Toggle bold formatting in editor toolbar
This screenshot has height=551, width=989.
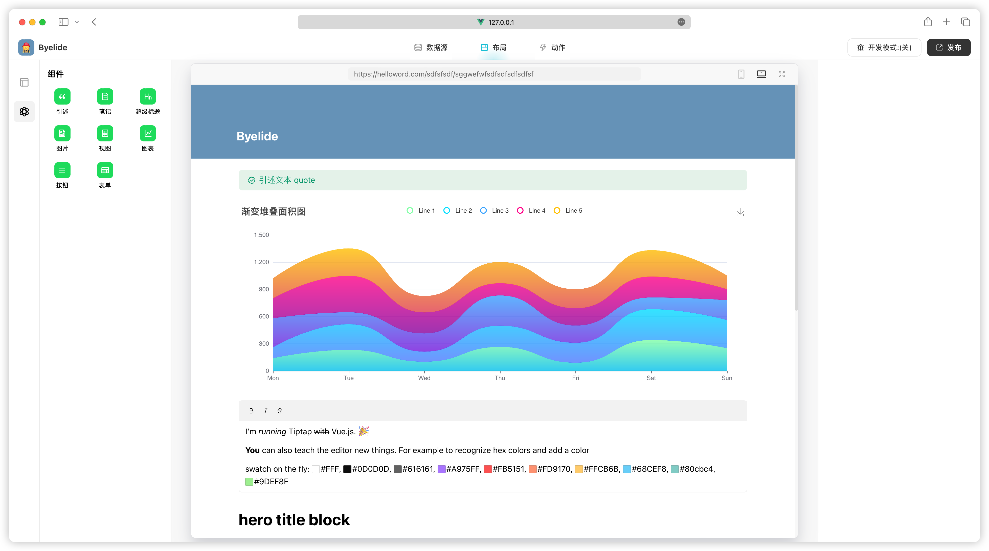[251, 411]
